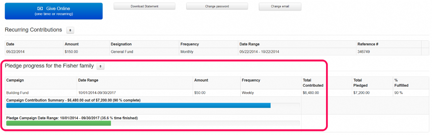Click the Give Online button

pos(54,11)
